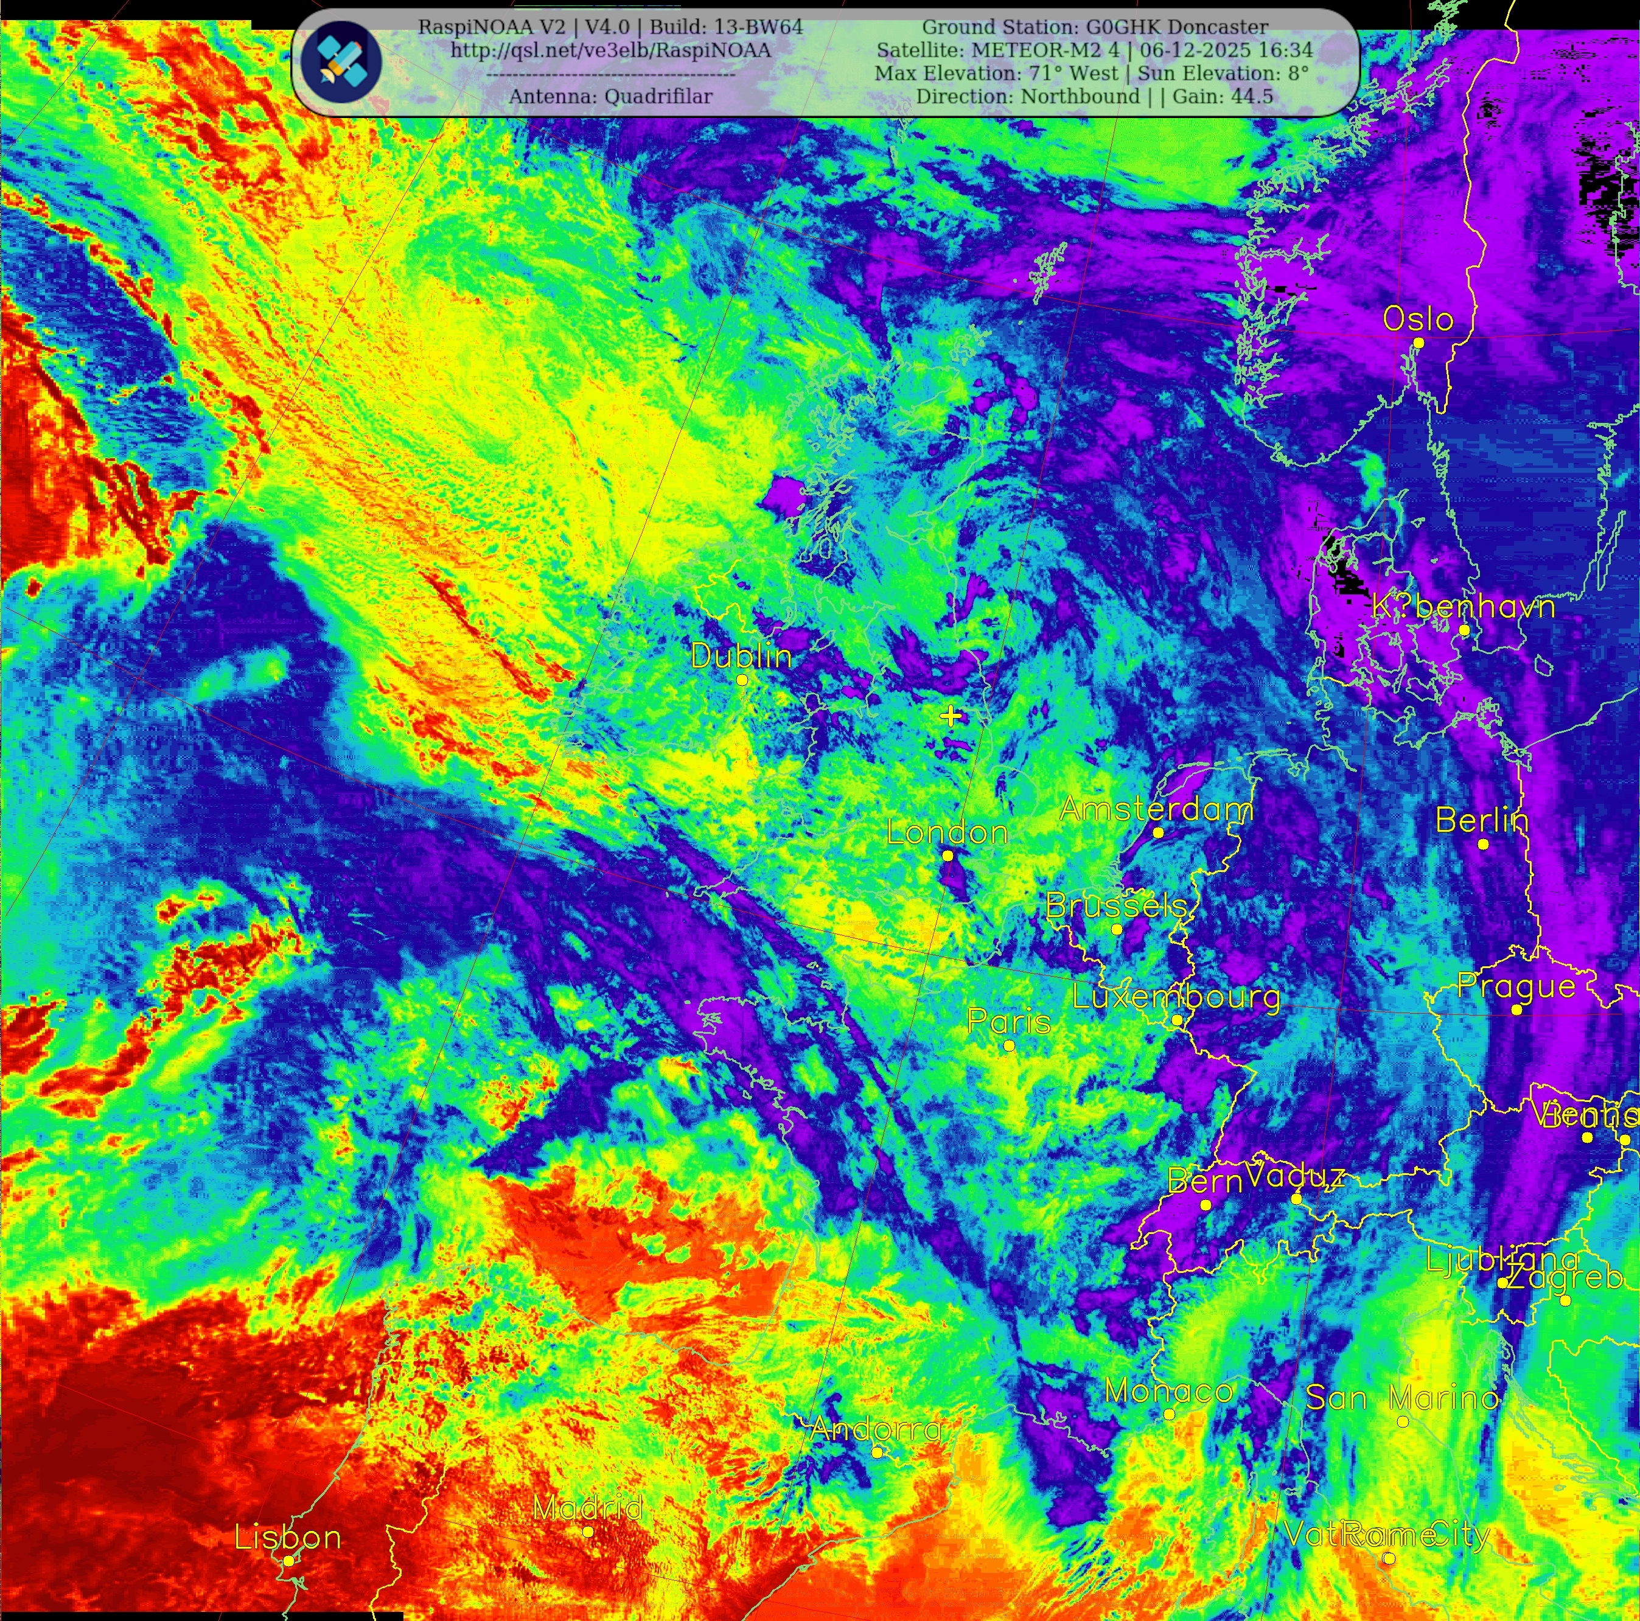Click the London city marker dot

click(x=948, y=856)
